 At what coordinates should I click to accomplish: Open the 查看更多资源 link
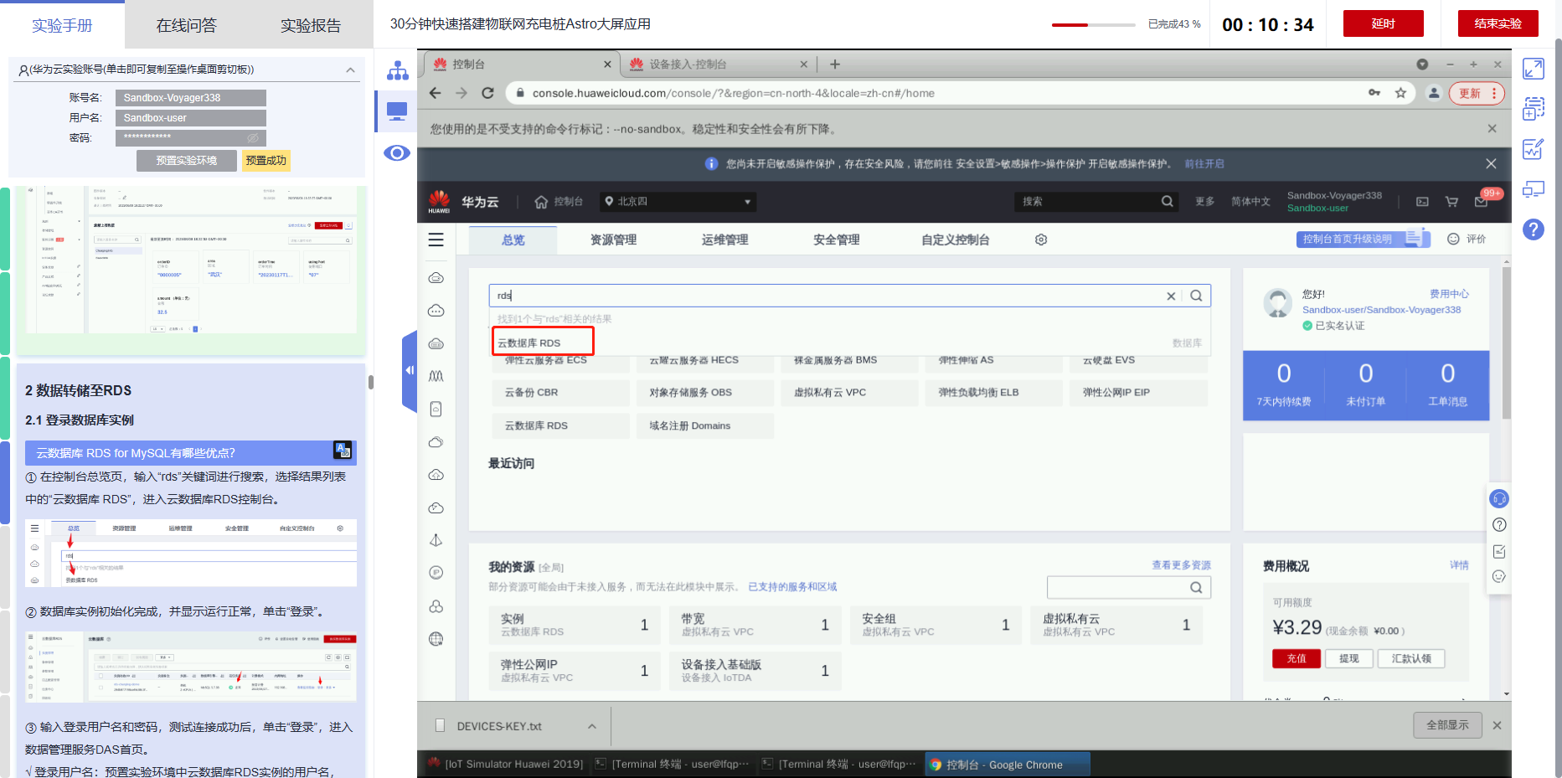click(1181, 565)
